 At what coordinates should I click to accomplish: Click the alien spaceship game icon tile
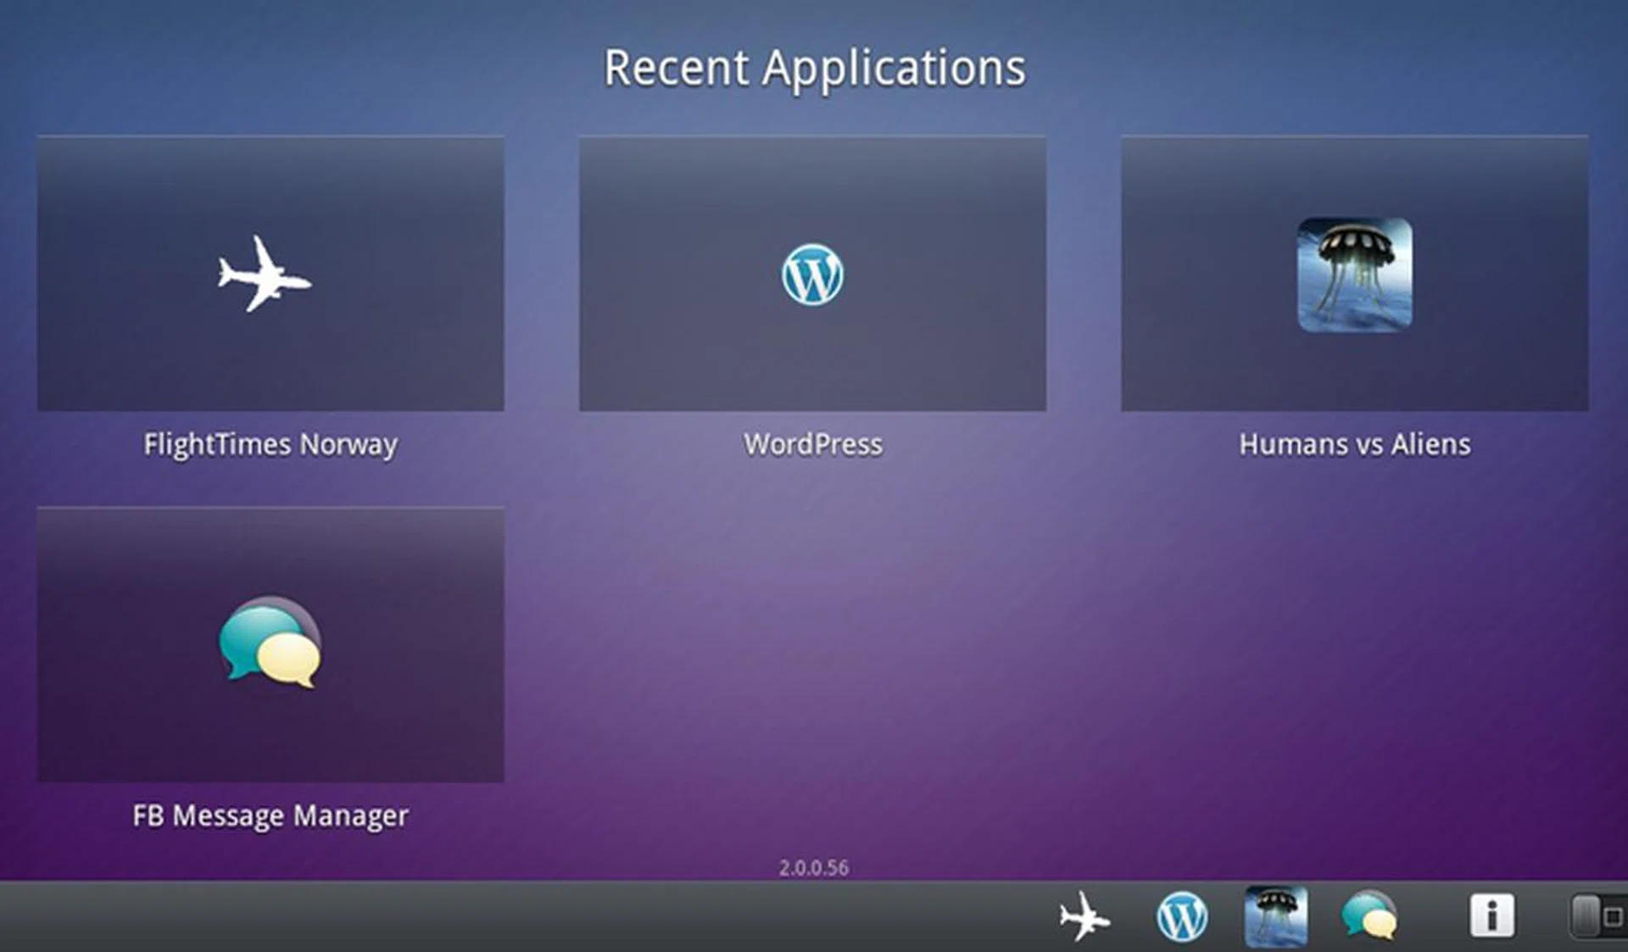tap(1354, 275)
